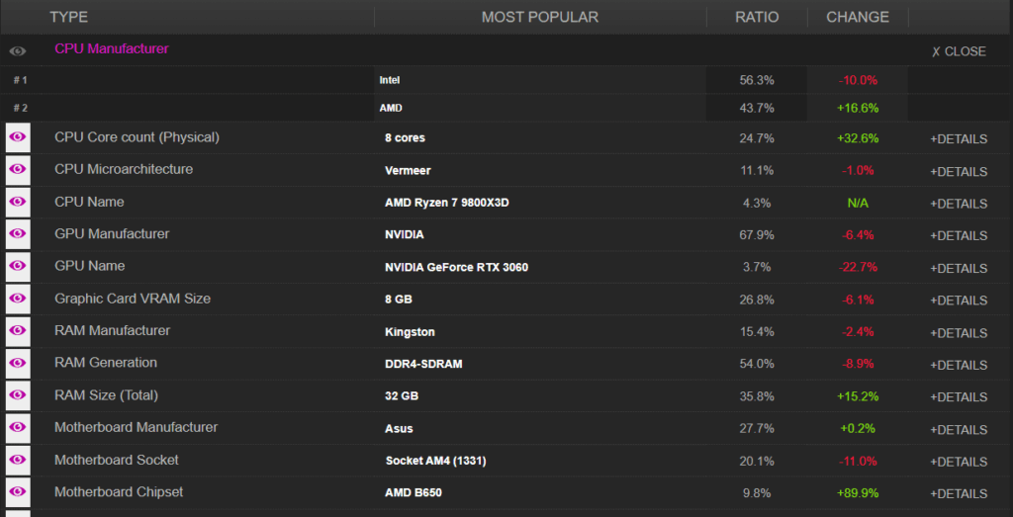The width and height of the screenshot is (1013, 517).
Task: Click the gray eye icon beside CPU Manufacturer
Action: click(x=18, y=51)
